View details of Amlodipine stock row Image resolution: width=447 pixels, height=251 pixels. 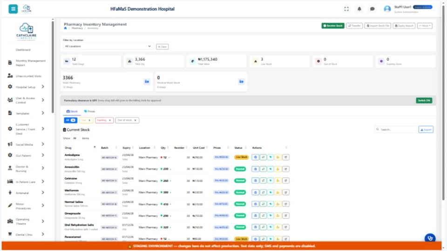coord(256,157)
